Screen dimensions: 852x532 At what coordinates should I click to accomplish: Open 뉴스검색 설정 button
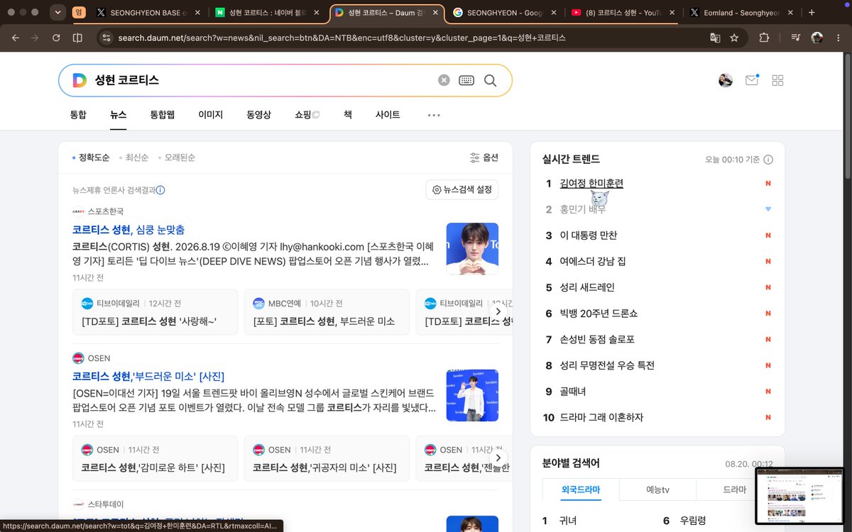click(x=462, y=190)
